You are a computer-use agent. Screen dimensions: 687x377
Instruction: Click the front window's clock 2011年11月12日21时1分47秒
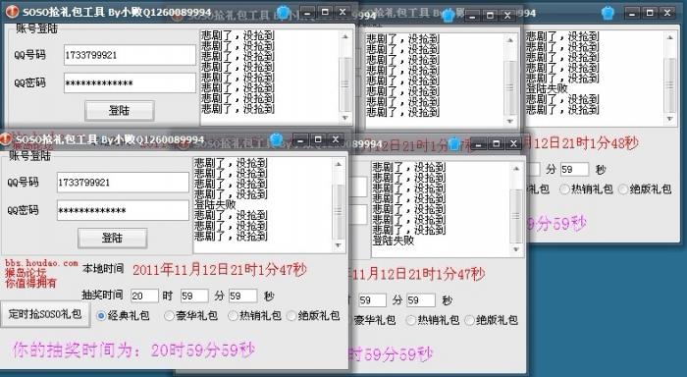(220, 270)
